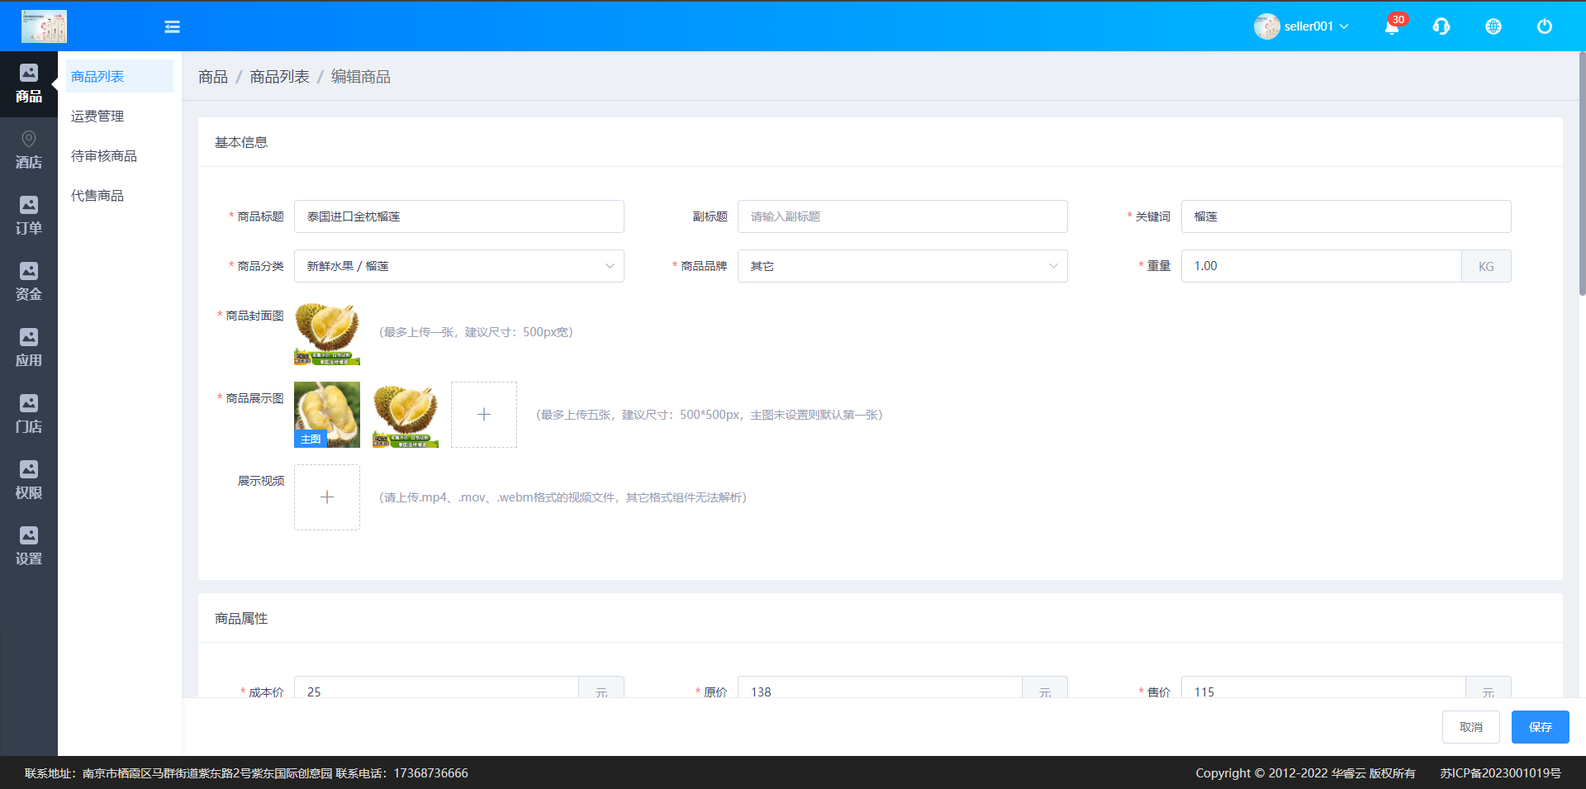Open the 权限 sidebar section
Viewport: 1586px width, 789px height.
(x=29, y=480)
